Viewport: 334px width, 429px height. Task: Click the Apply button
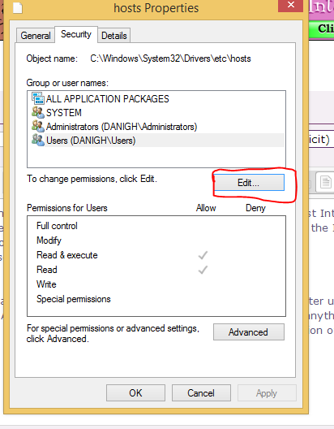(267, 393)
